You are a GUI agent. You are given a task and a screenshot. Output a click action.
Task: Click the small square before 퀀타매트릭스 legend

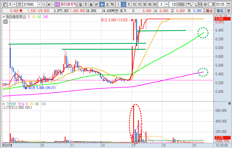point(4,17)
